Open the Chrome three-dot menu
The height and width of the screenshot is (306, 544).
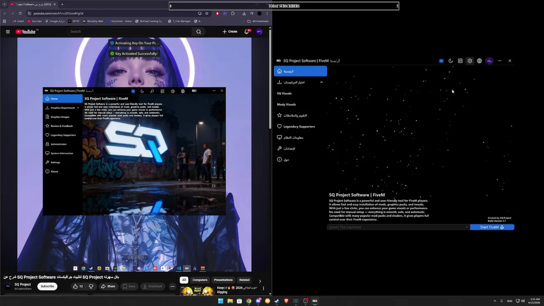[x=267, y=13]
